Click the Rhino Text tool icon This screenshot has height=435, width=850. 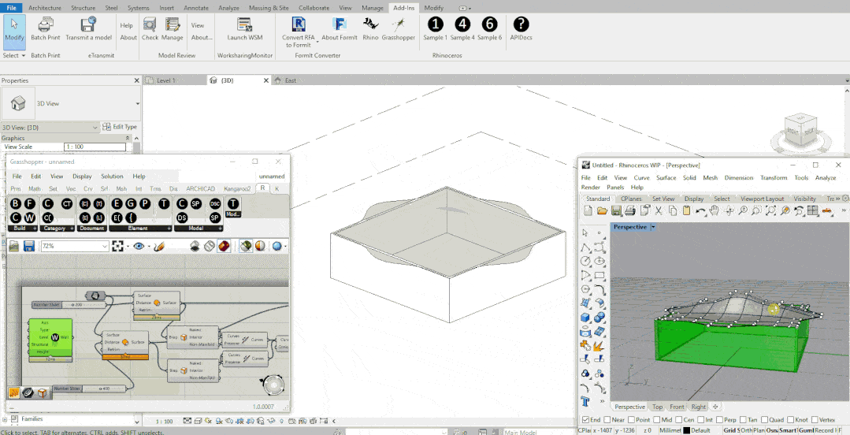[x=585, y=401]
